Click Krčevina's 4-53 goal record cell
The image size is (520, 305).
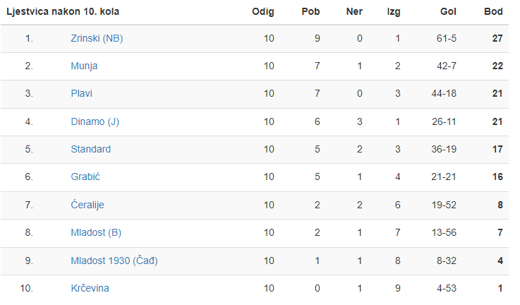pos(446,288)
